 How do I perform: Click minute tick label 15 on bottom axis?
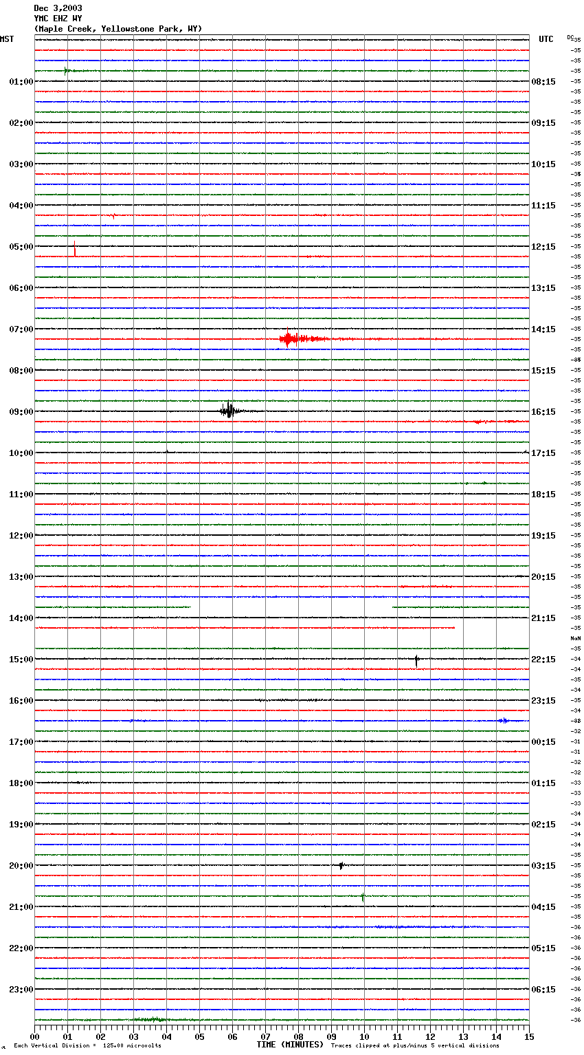(x=529, y=1036)
